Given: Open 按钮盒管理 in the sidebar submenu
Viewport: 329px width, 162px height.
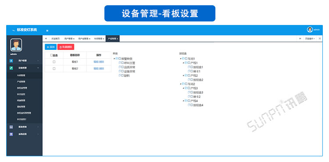Looking at the screenshot, I should [x=22, y=88].
